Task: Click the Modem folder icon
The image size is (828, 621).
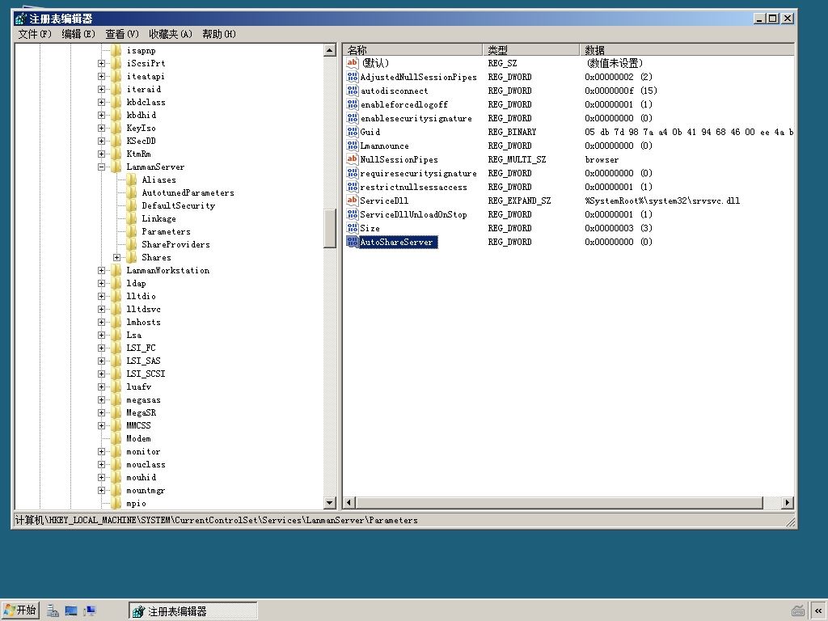Action: point(116,438)
